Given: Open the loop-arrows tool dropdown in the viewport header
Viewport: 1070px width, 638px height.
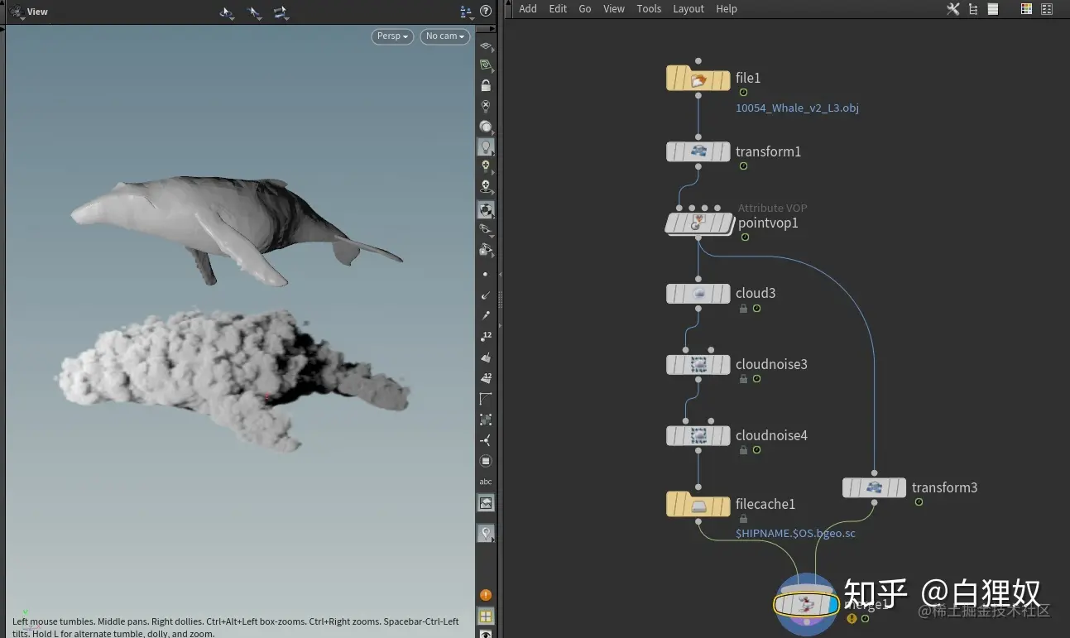Looking at the screenshot, I should (x=281, y=12).
